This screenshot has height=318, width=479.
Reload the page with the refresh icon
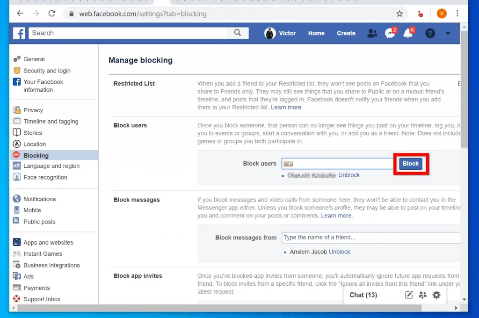pyautogui.click(x=52, y=14)
